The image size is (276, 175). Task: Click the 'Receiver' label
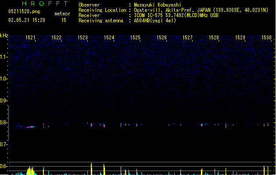click(89, 15)
